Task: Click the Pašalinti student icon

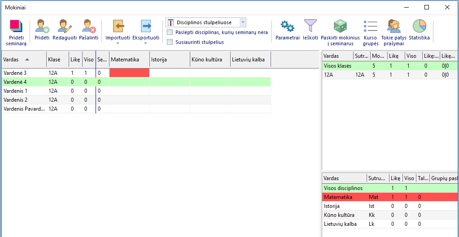Action: [89, 26]
